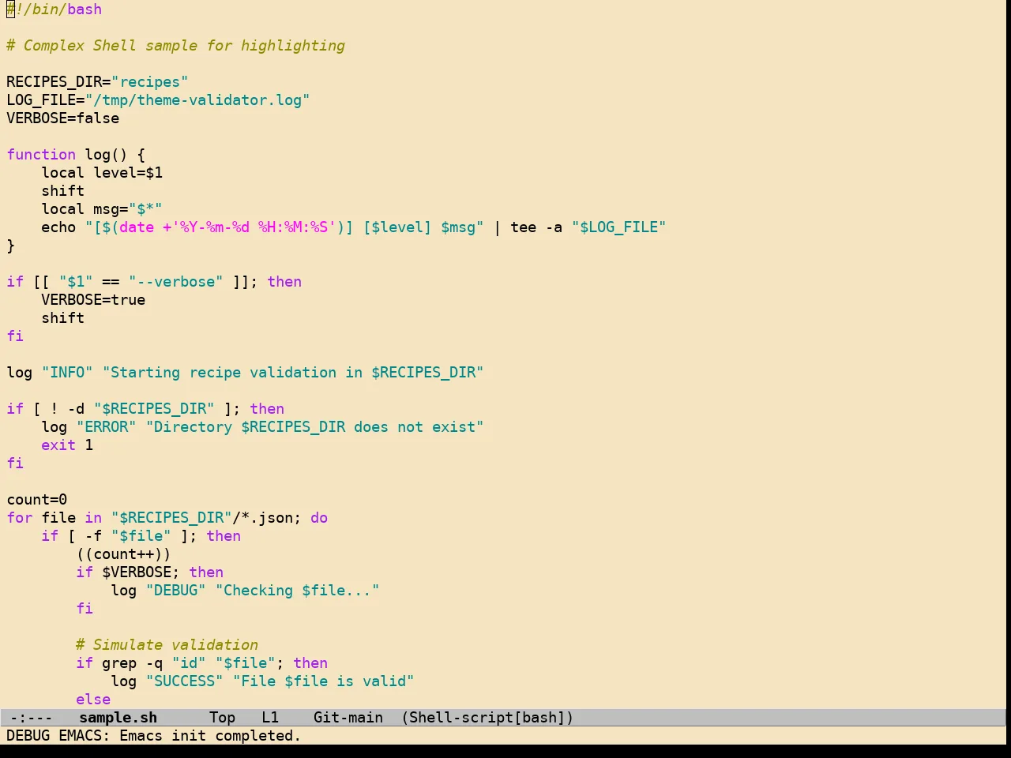Click the echo area message 'Emacs init completed.'

click(x=210, y=736)
